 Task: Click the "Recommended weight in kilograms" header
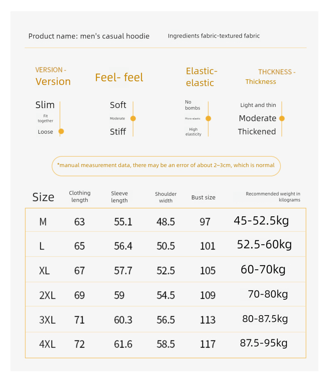click(273, 197)
